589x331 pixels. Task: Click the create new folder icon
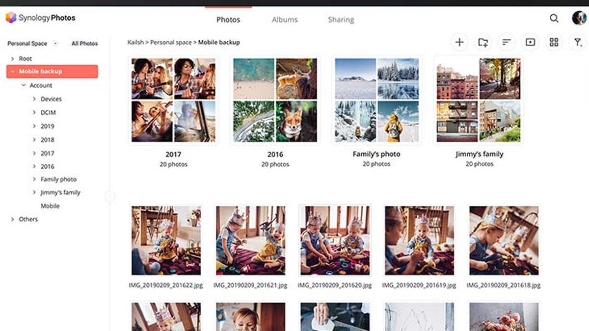[483, 43]
